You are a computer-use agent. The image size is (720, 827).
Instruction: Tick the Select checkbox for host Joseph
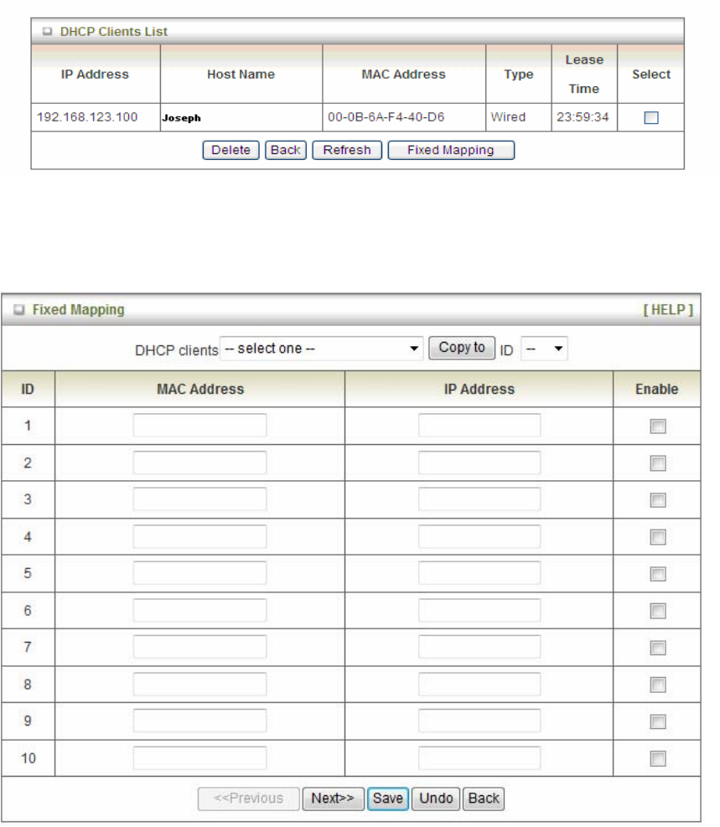(x=651, y=117)
